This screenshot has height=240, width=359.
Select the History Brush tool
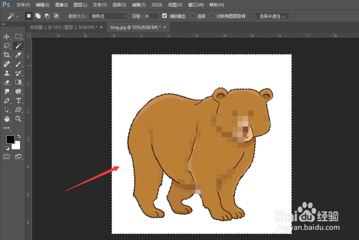(18, 73)
